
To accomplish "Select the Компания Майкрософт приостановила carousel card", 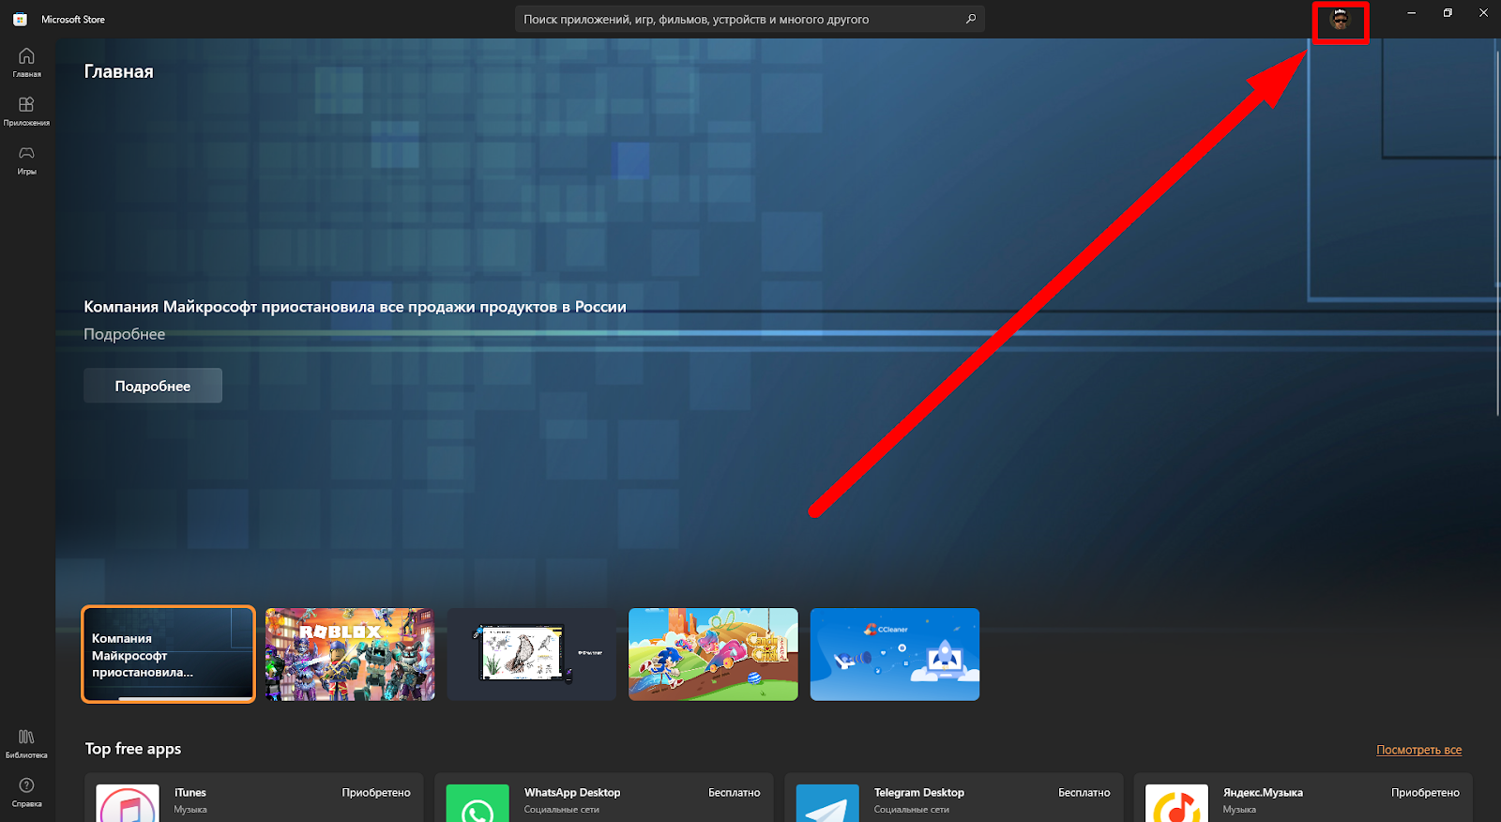I will (168, 654).
